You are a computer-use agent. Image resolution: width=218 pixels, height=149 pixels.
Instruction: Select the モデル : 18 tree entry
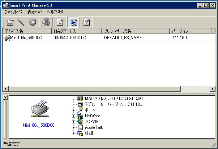114,104
